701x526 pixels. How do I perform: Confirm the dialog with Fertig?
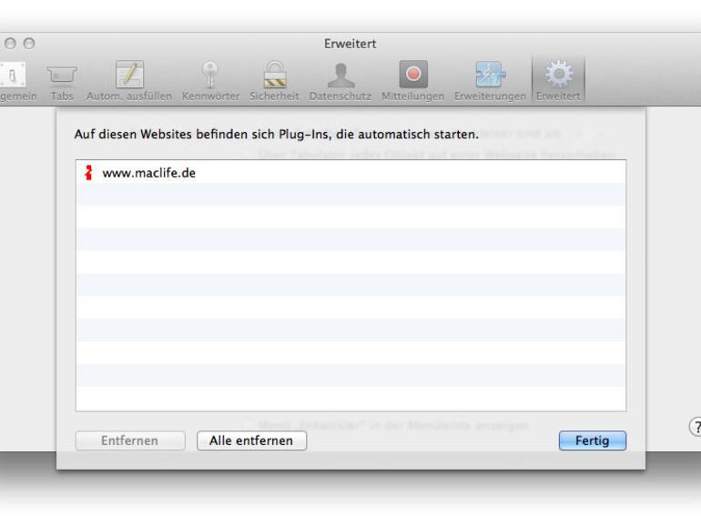pyautogui.click(x=593, y=440)
